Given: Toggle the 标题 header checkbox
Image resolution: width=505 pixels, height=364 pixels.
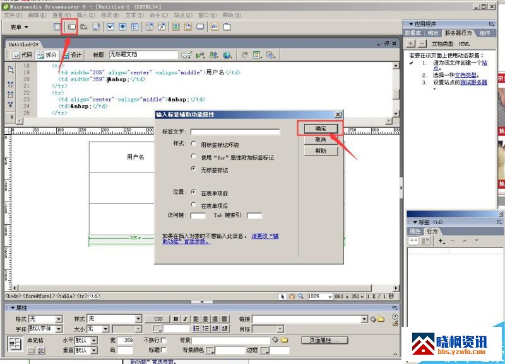Looking at the screenshot, I should click(163, 350).
